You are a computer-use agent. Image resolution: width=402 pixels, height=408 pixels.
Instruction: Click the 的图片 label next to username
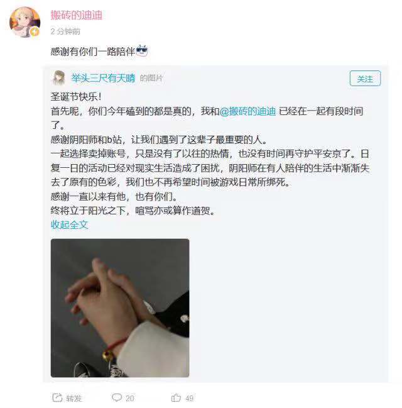coord(151,78)
